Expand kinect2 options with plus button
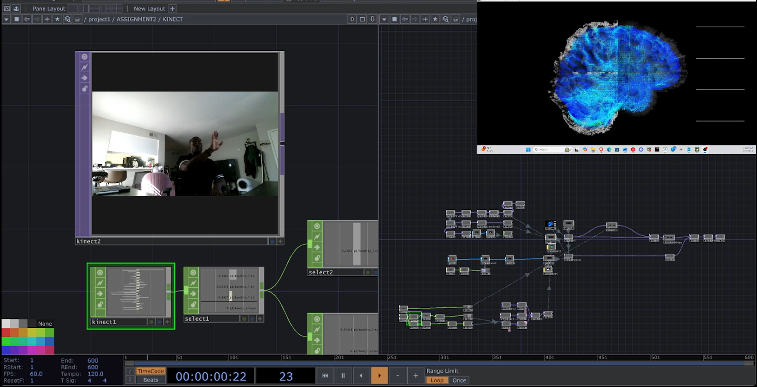 pyautogui.click(x=280, y=241)
